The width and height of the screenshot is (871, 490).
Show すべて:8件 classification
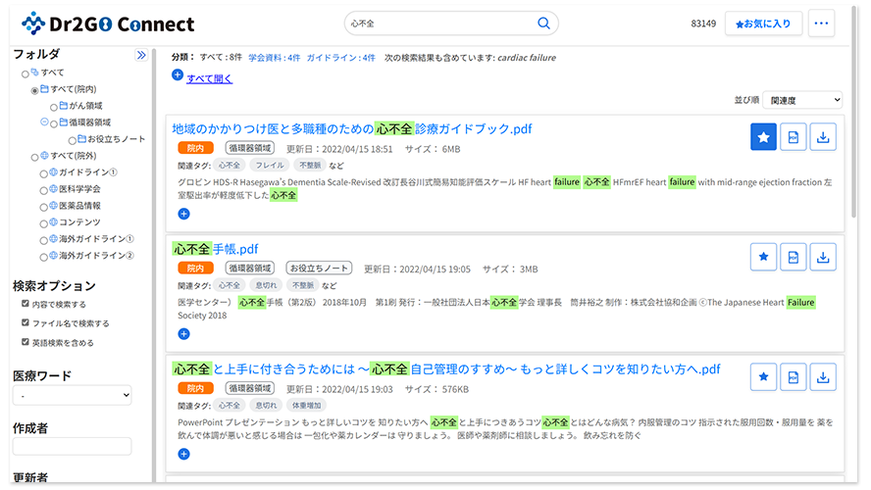[221, 57]
